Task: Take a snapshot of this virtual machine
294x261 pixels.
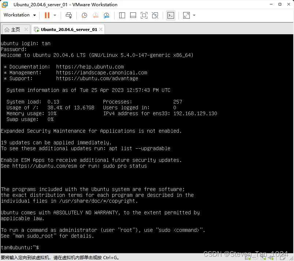Action: tap(84, 15)
